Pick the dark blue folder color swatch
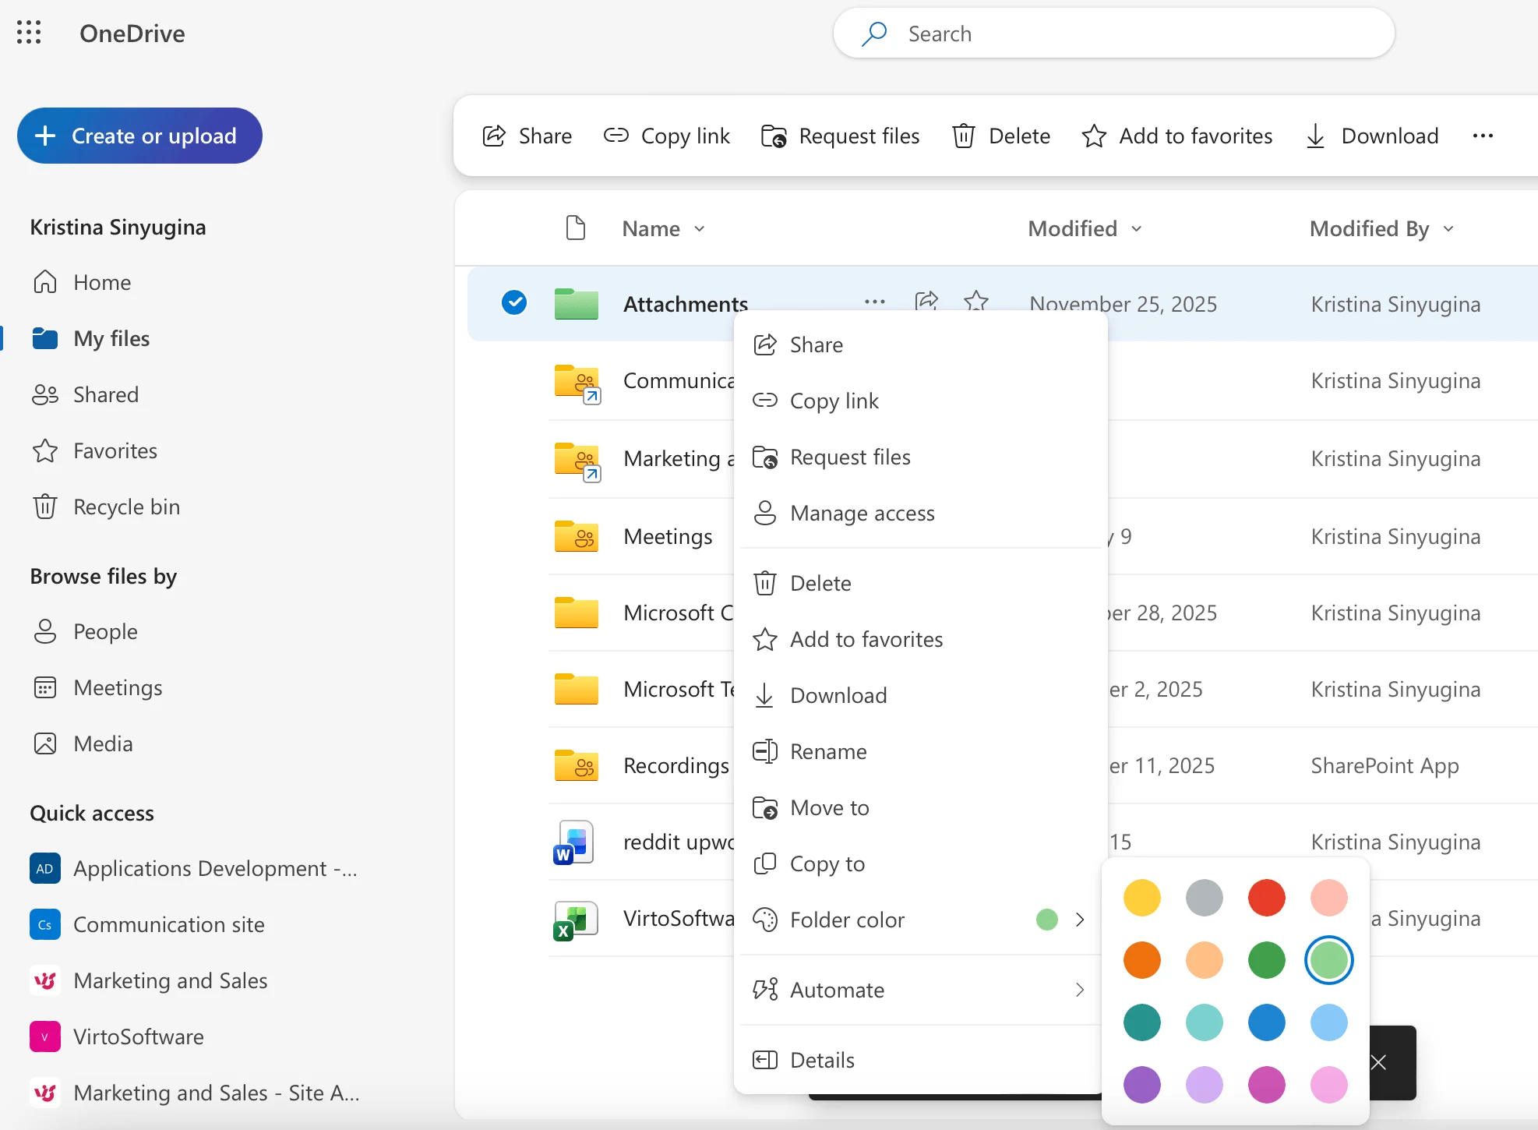This screenshot has width=1538, height=1130. pos(1267,1022)
